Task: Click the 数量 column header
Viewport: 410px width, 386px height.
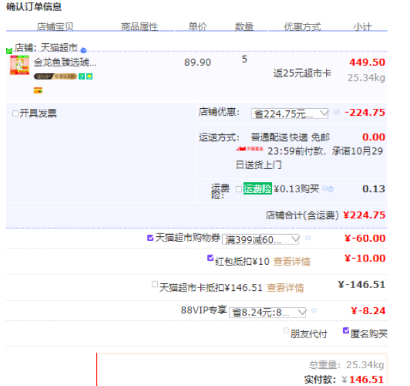Action: 244,27
